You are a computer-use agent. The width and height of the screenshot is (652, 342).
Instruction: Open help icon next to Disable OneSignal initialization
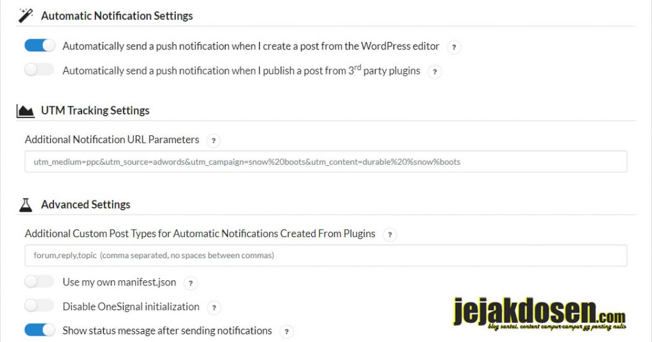click(214, 308)
